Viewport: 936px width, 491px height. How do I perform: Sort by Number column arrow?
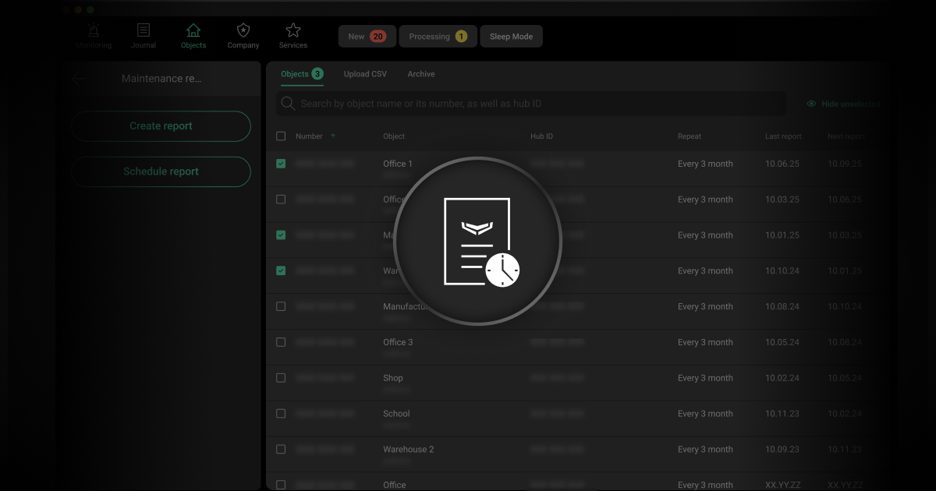[x=333, y=136]
